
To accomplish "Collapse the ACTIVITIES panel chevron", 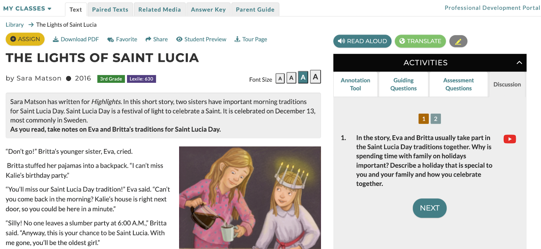I will click(519, 63).
